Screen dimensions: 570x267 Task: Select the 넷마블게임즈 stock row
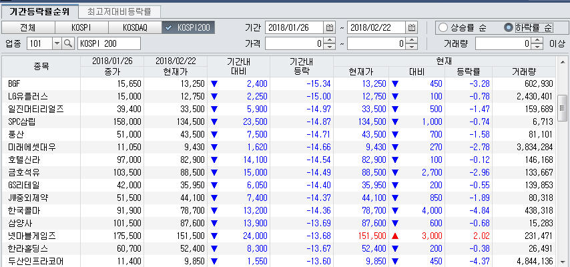click(x=279, y=236)
